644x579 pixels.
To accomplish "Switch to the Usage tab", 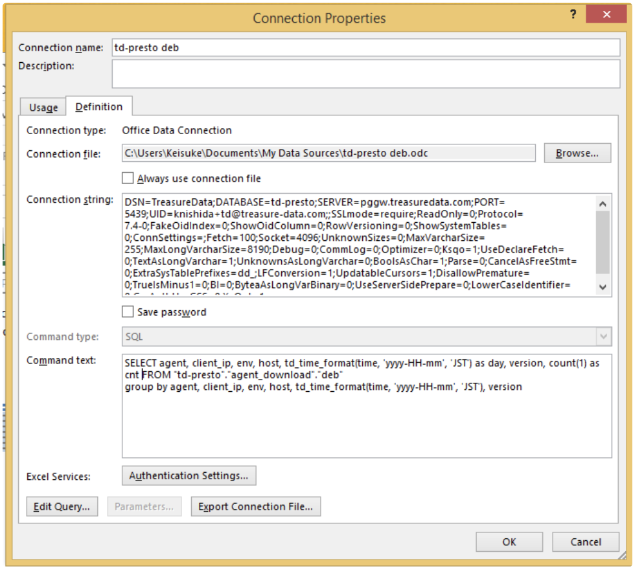I will 43,108.
